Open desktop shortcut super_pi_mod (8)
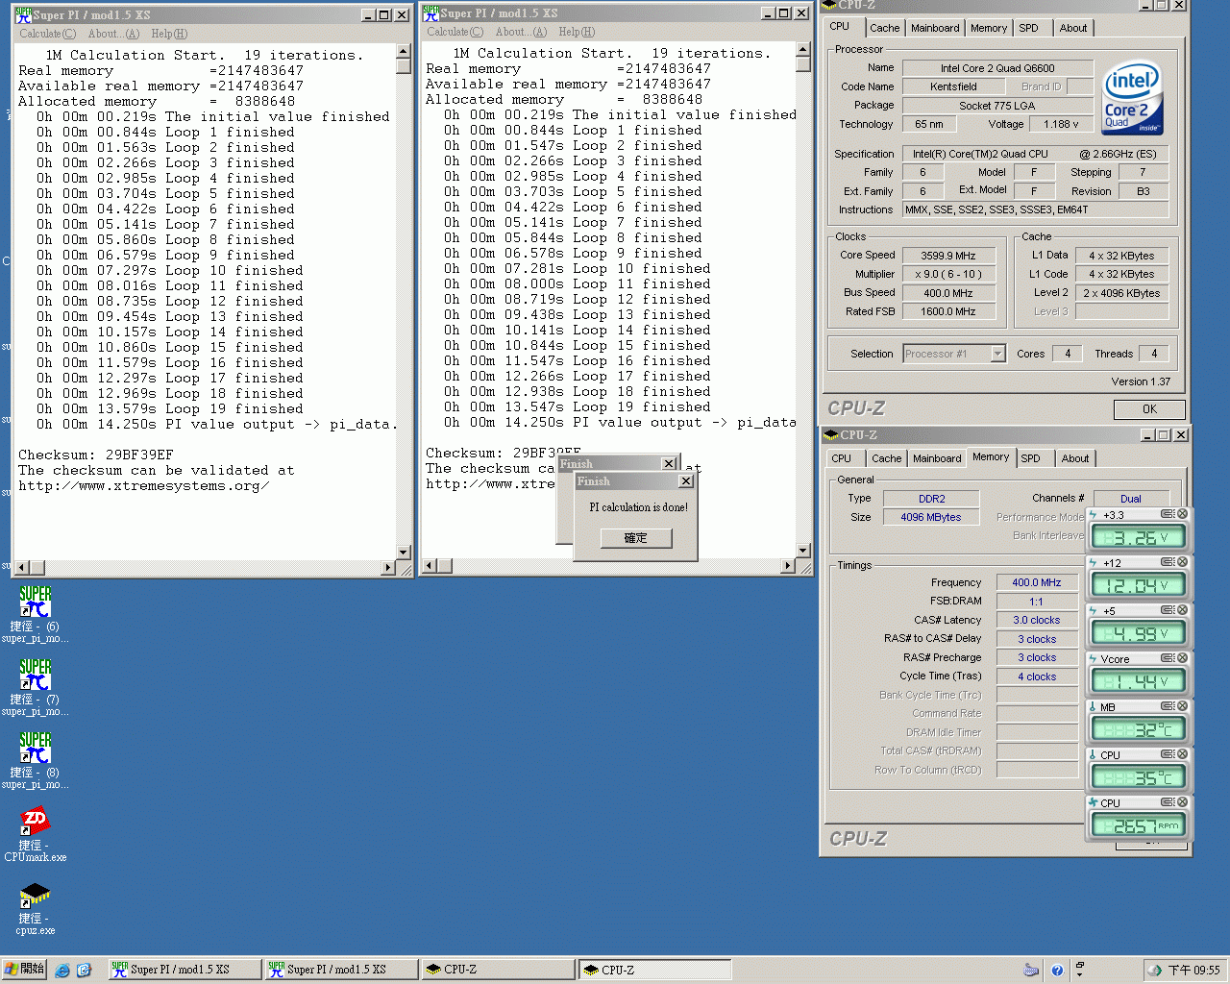The width and height of the screenshot is (1230, 984). (35, 759)
